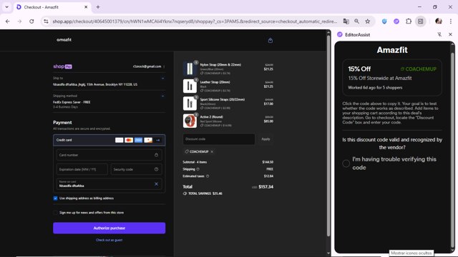Open the Extensions puzzle icon

[x=409, y=21]
